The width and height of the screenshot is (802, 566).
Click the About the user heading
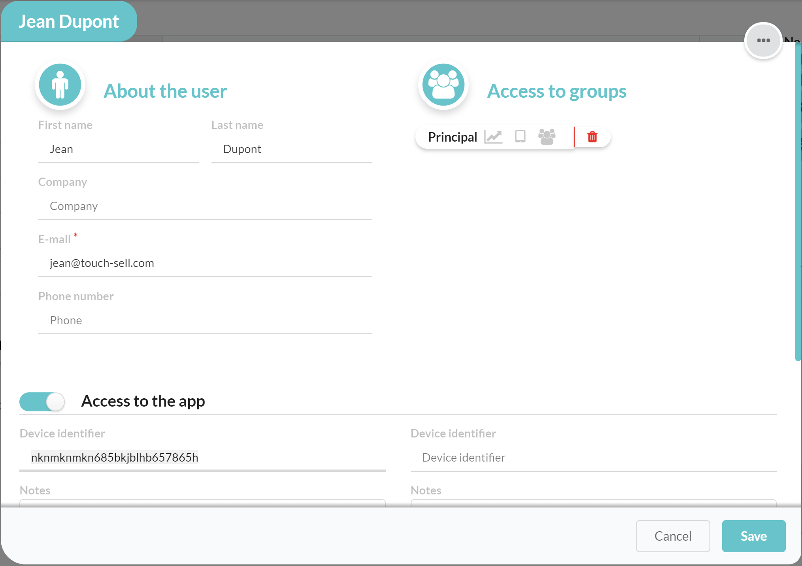click(165, 91)
